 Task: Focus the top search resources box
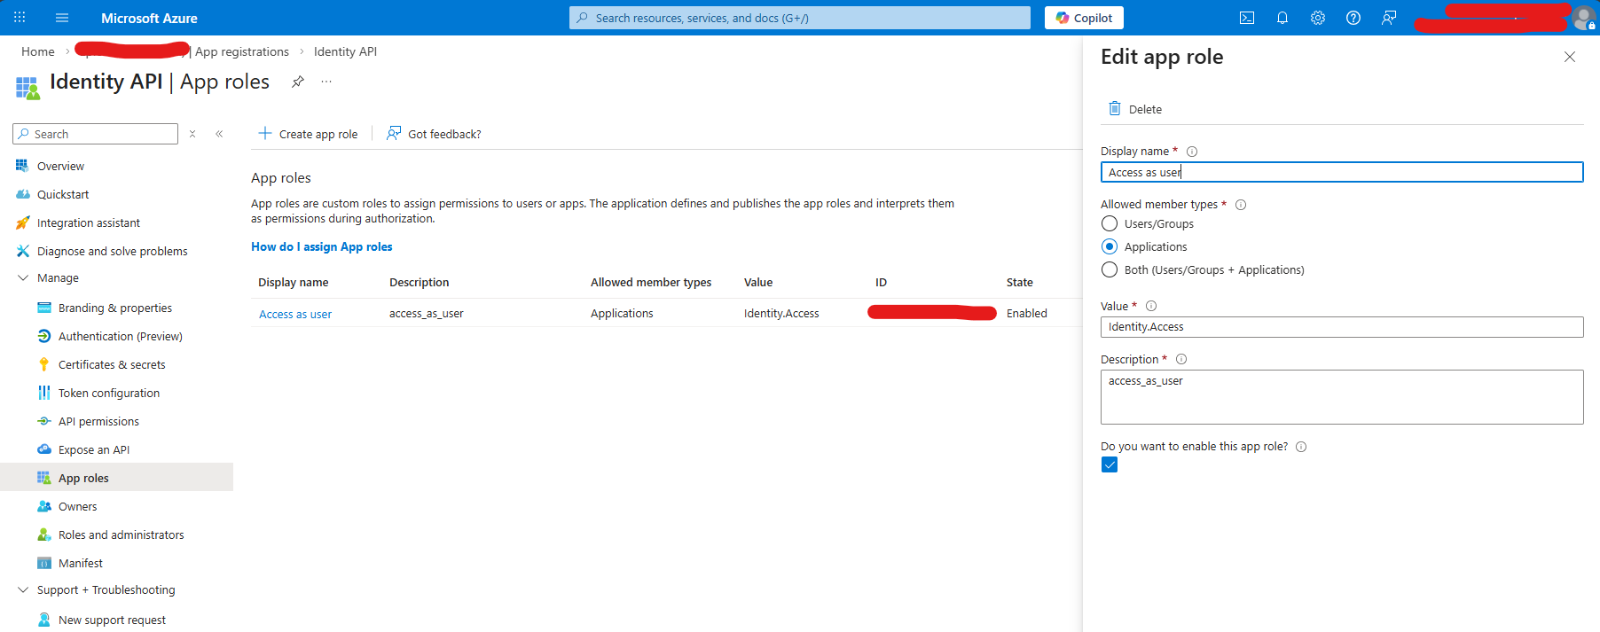click(x=800, y=18)
